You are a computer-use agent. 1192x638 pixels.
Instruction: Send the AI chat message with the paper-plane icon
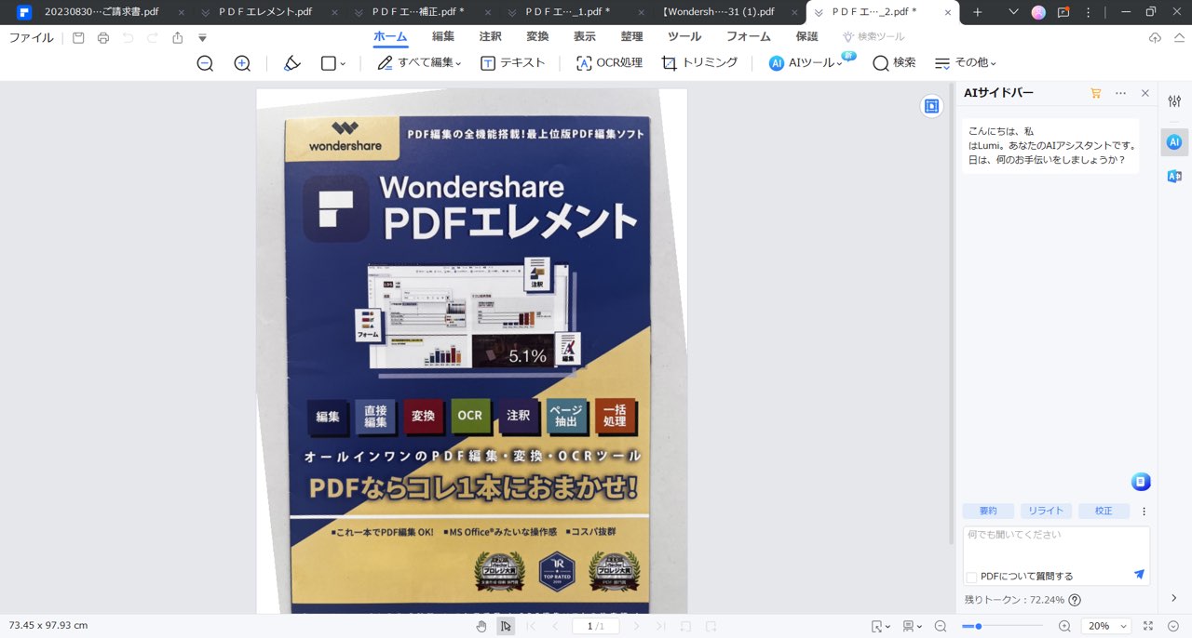[x=1138, y=574]
